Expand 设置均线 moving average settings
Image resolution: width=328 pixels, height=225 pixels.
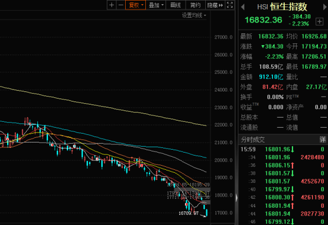pyautogui.click(x=194, y=15)
